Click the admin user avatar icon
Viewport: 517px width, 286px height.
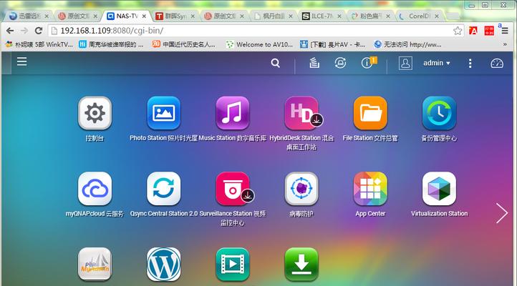click(x=405, y=63)
